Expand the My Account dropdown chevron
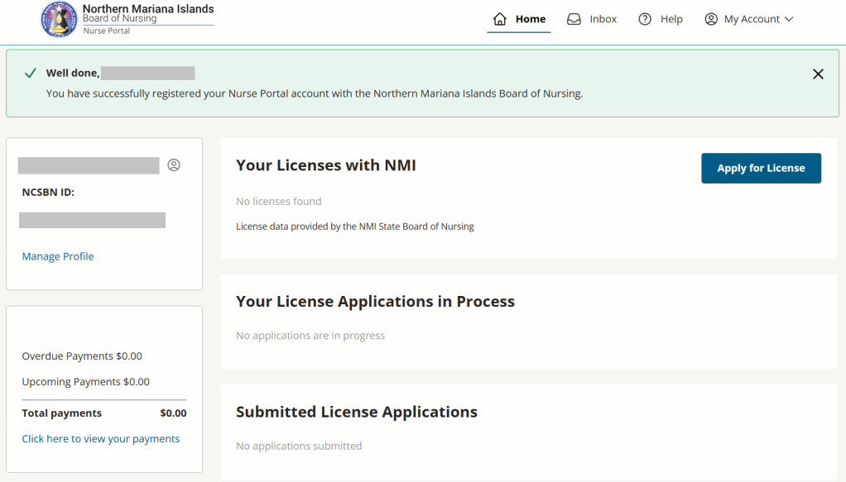846x482 pixels. click(x=789, y=19)
